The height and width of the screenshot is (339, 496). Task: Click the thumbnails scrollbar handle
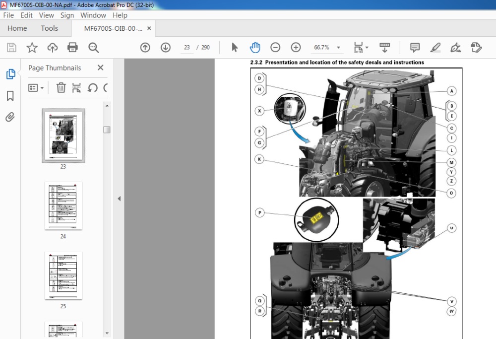tap(107, 130)
